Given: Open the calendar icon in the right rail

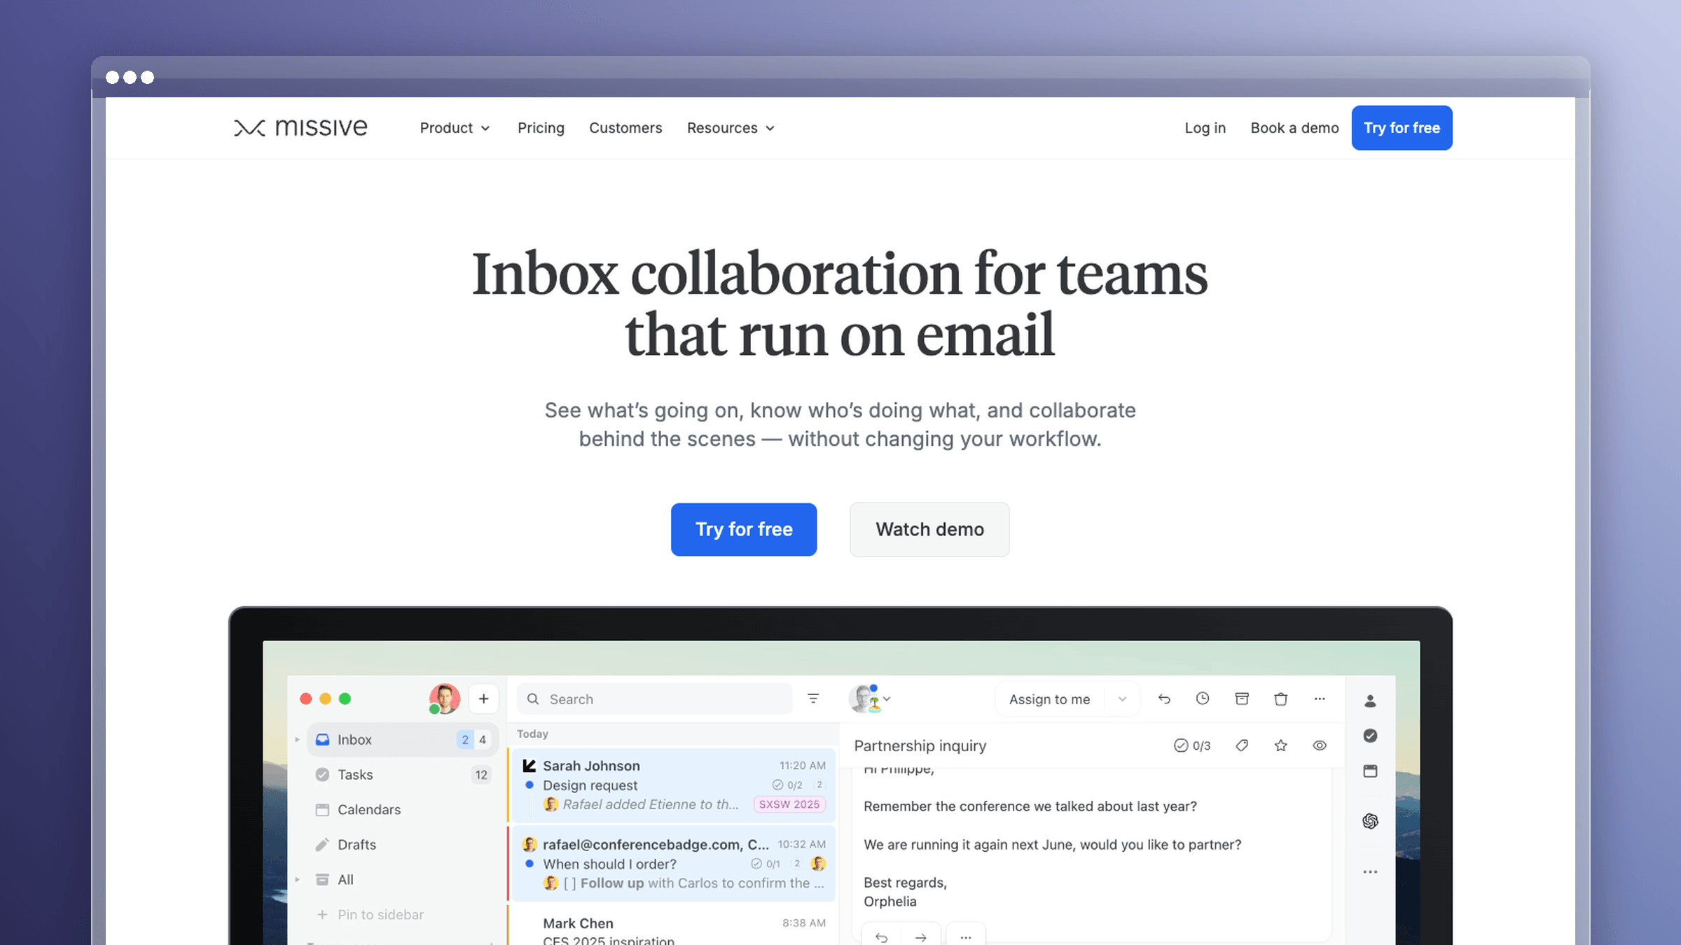Looking at the screenshot, I should click(x=1370, y=771).
